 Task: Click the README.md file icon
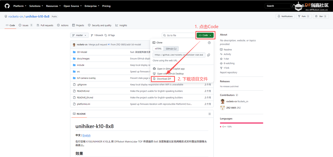pyautogui.click(x=74, y=91)
